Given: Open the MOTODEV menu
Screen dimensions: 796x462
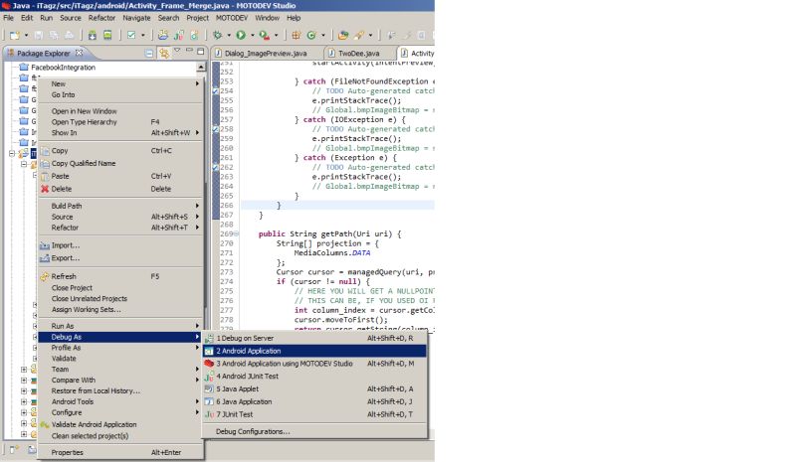Looking at the screenshot, I should tap(232, 18).
